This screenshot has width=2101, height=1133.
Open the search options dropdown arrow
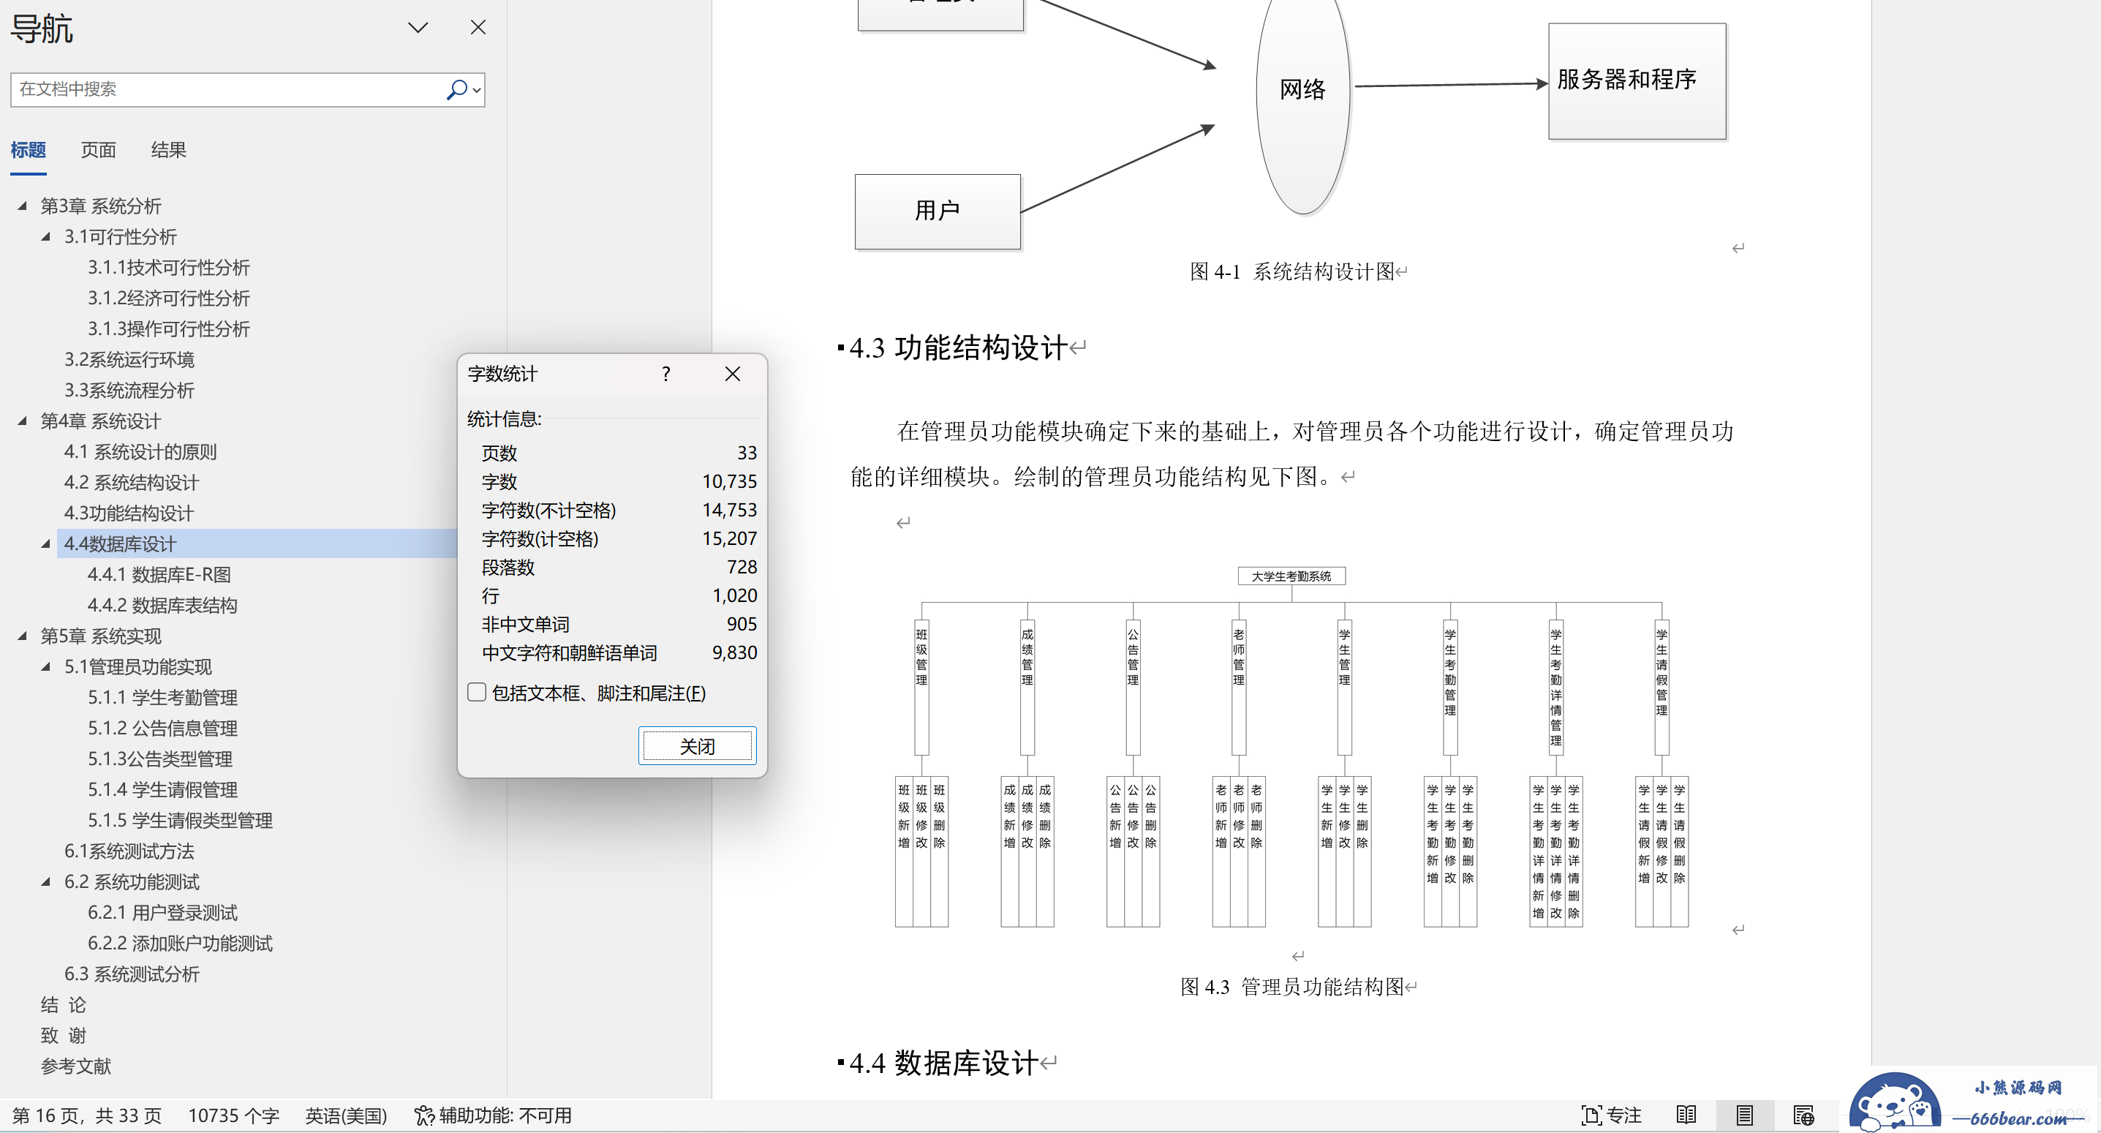tap(477, 90)
